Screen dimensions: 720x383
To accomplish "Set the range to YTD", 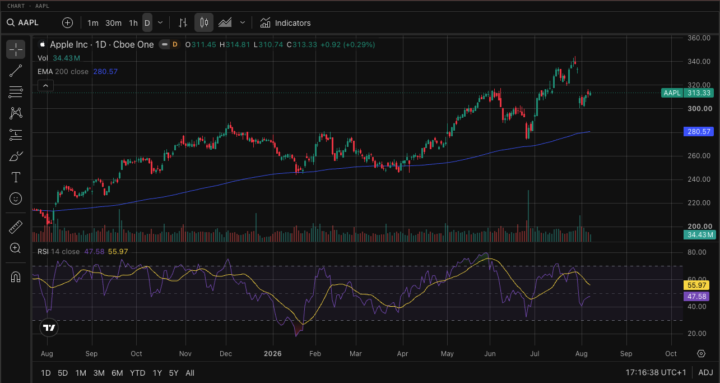I will coord(137,373).
